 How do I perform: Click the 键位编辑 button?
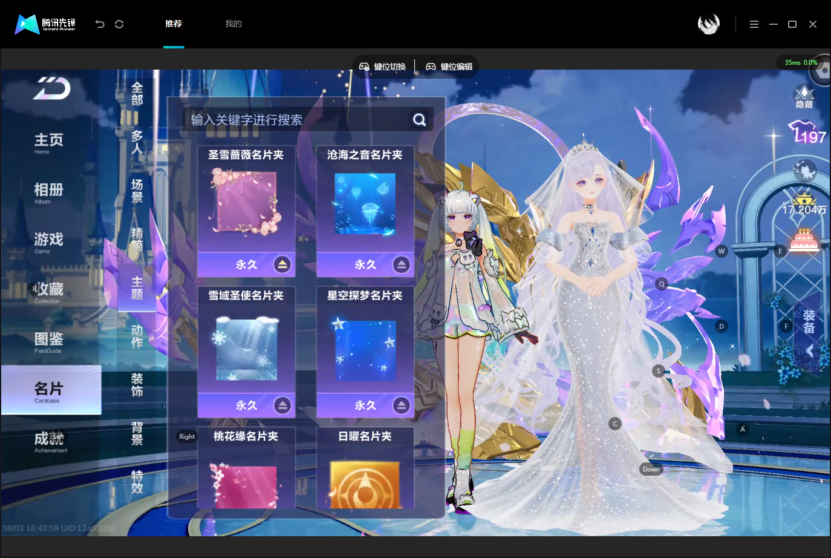(449, 67)
